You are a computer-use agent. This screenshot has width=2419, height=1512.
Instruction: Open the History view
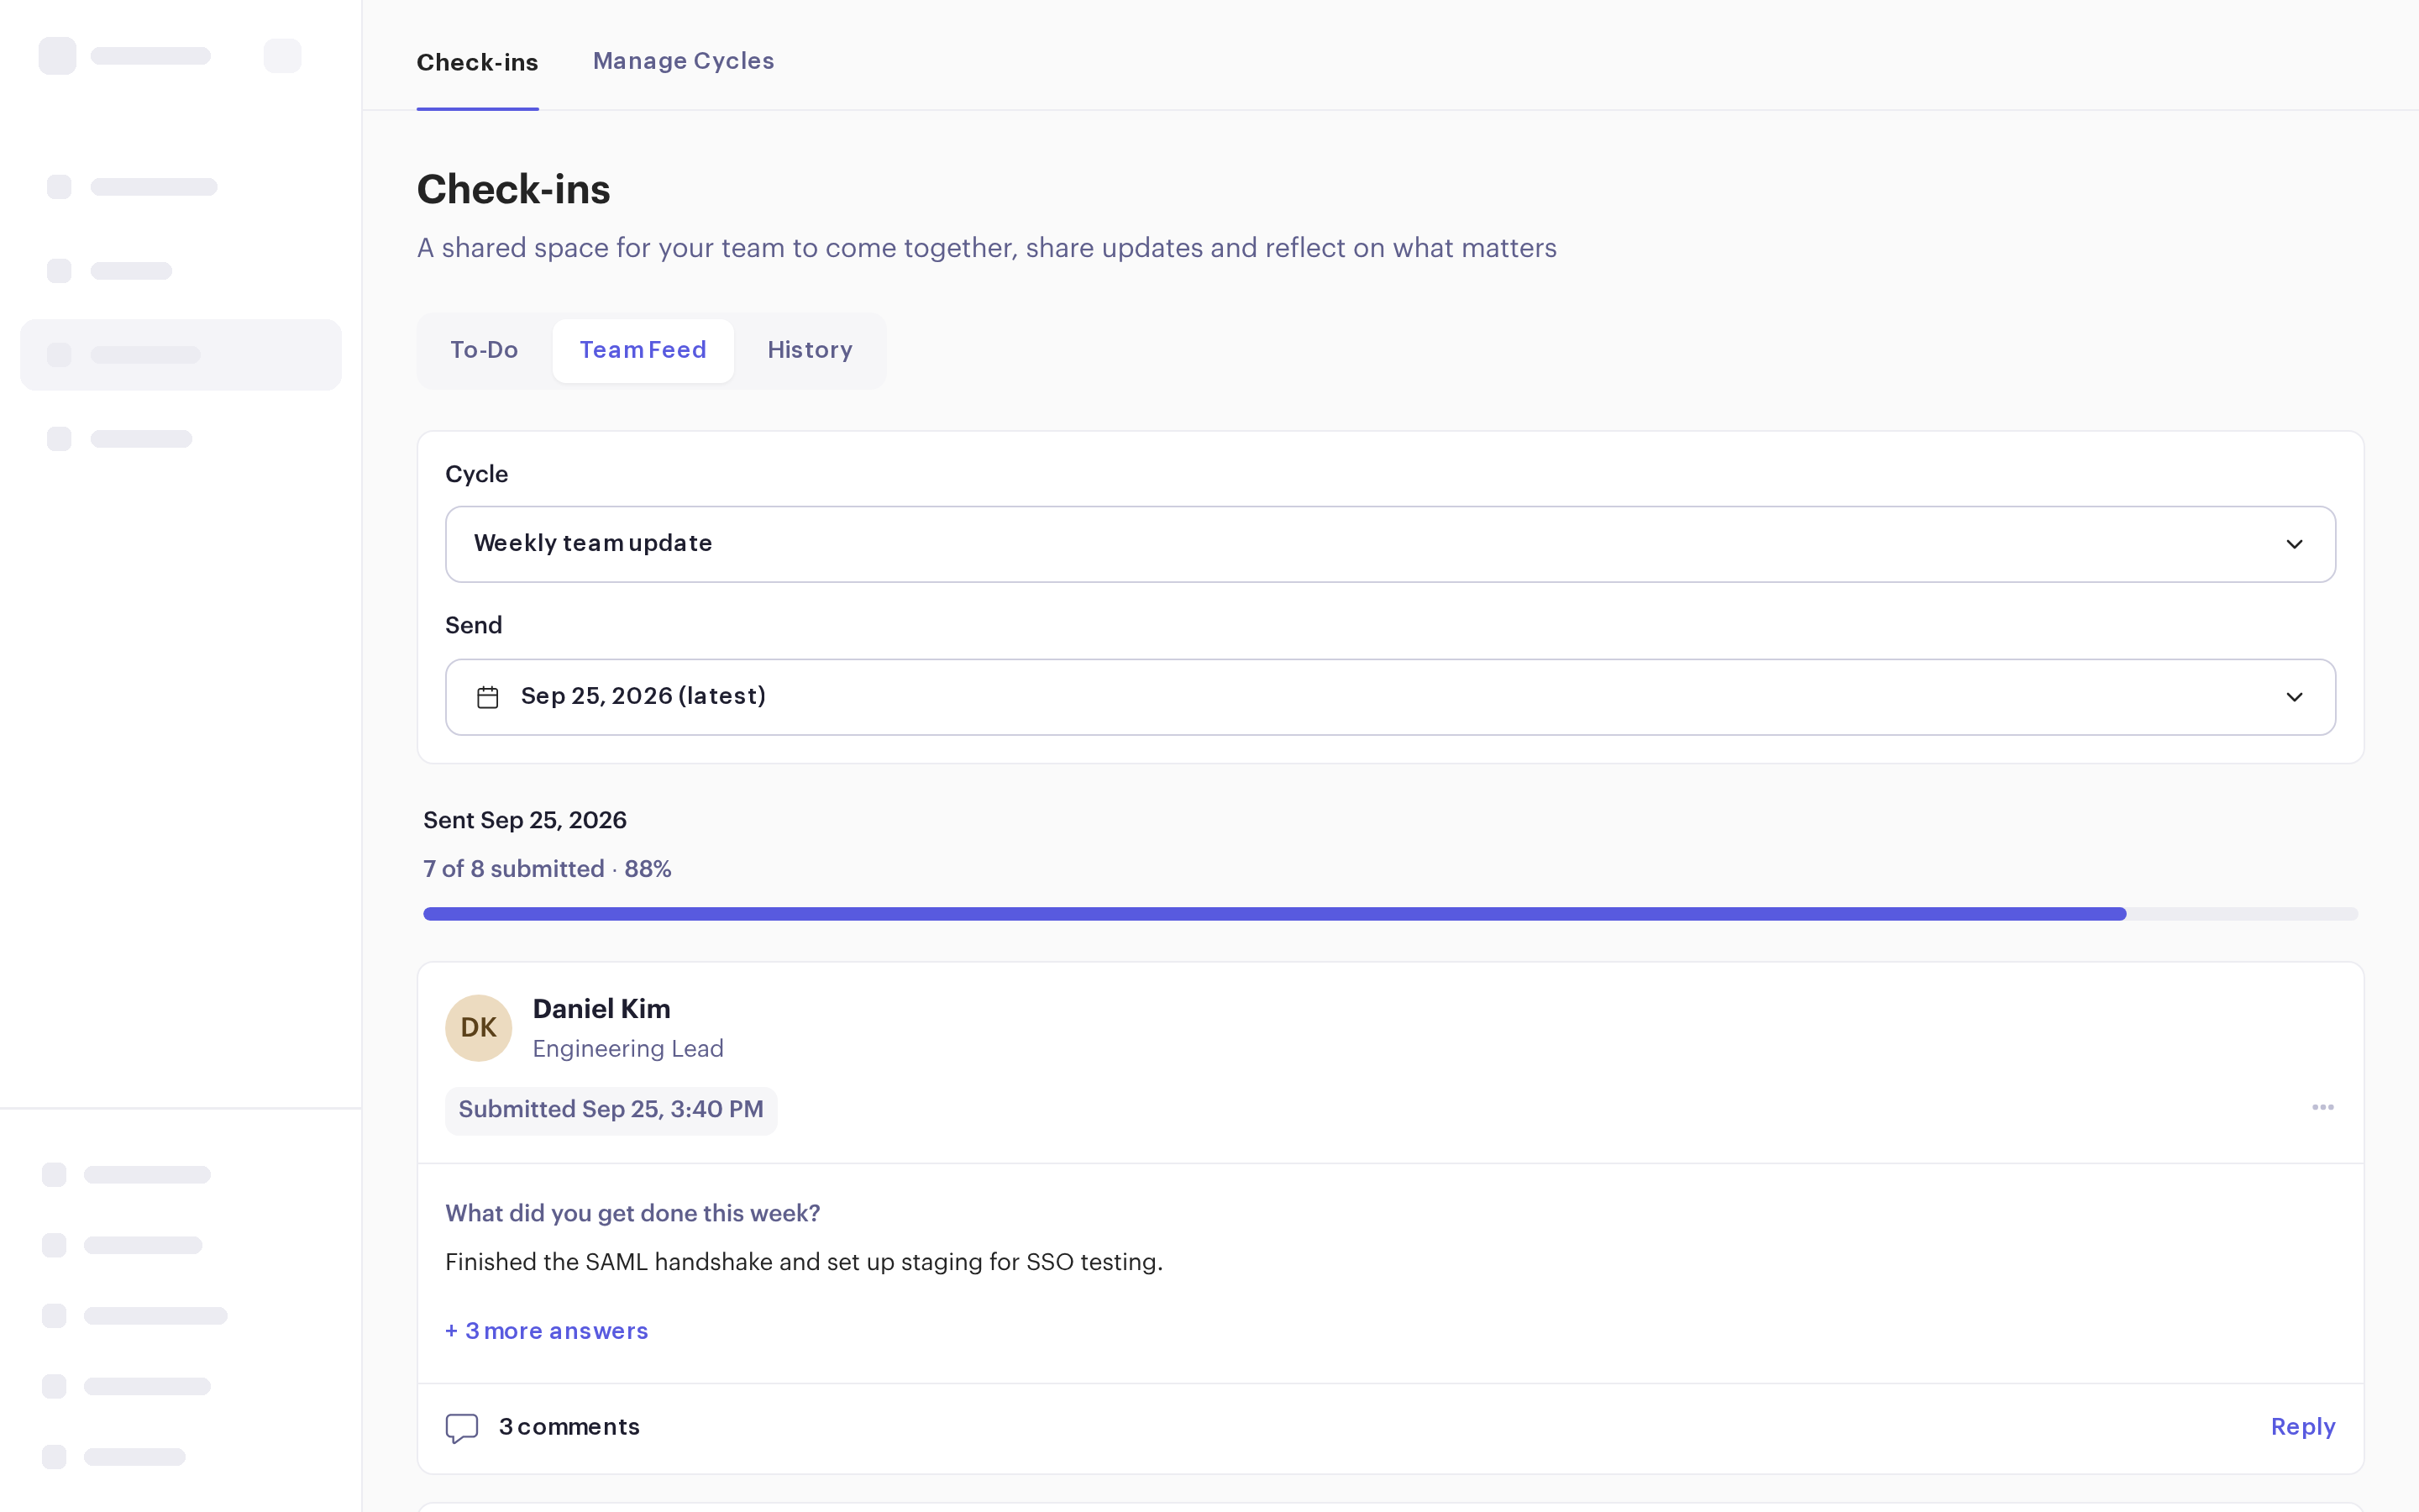pyautogui.click(x=810, y=350)
